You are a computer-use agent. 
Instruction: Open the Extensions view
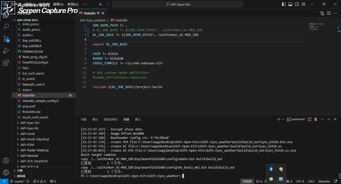coord(6,63)
